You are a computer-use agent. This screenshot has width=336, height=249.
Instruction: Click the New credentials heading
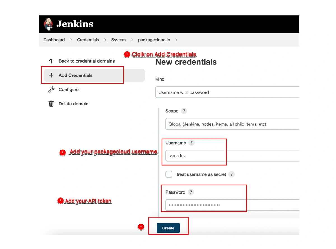point(186,62)
